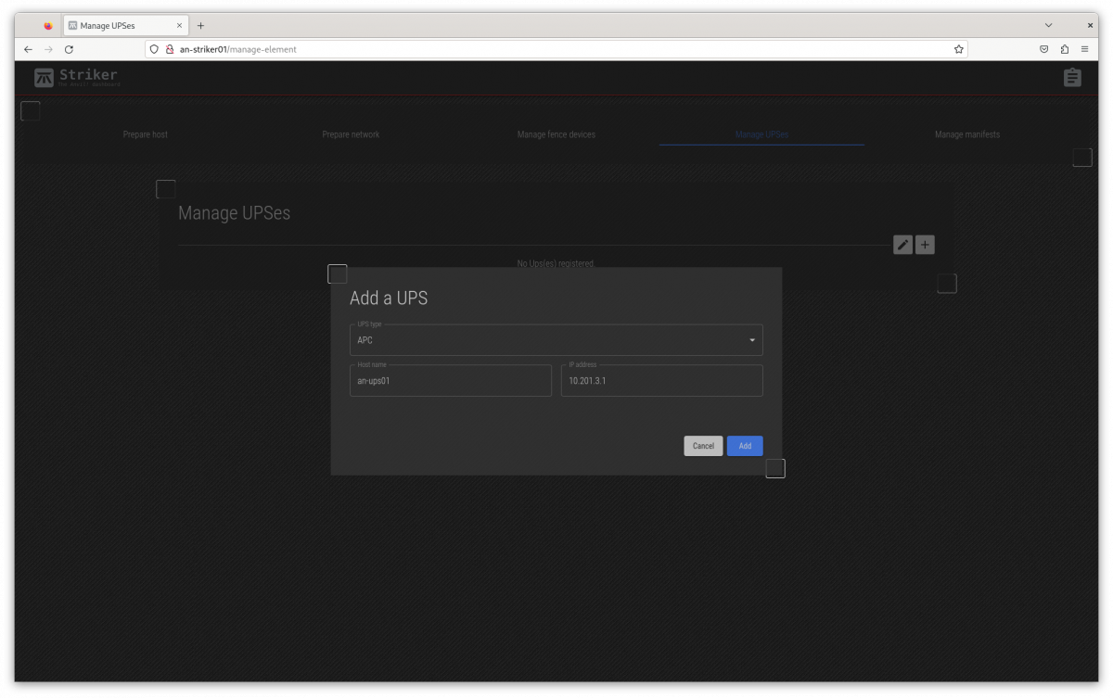Click the pencil edit icon for UPSes

(x=902, y=245)
